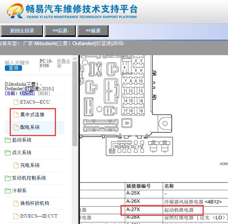228x224 pixels.
Task: Open the 充电系统 document
Action: (x=30, y=165)
